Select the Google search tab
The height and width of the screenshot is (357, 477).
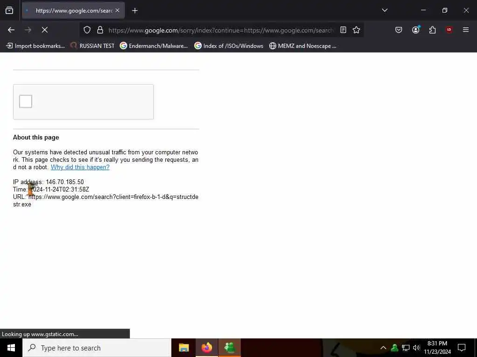(x=73, y=11)
